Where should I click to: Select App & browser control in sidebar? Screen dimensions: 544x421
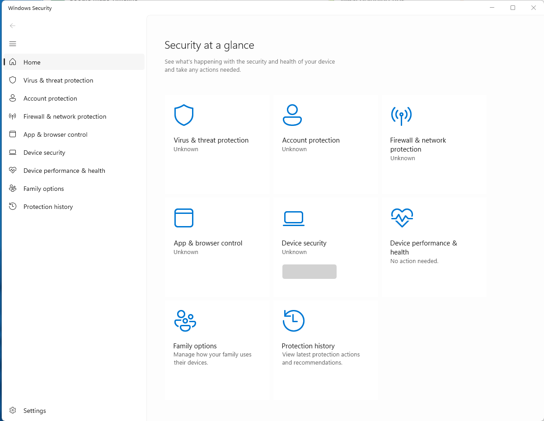click(x=74, y=134)
